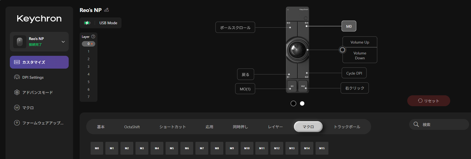
Task: Select Layer 7
Action: point(88,97)
